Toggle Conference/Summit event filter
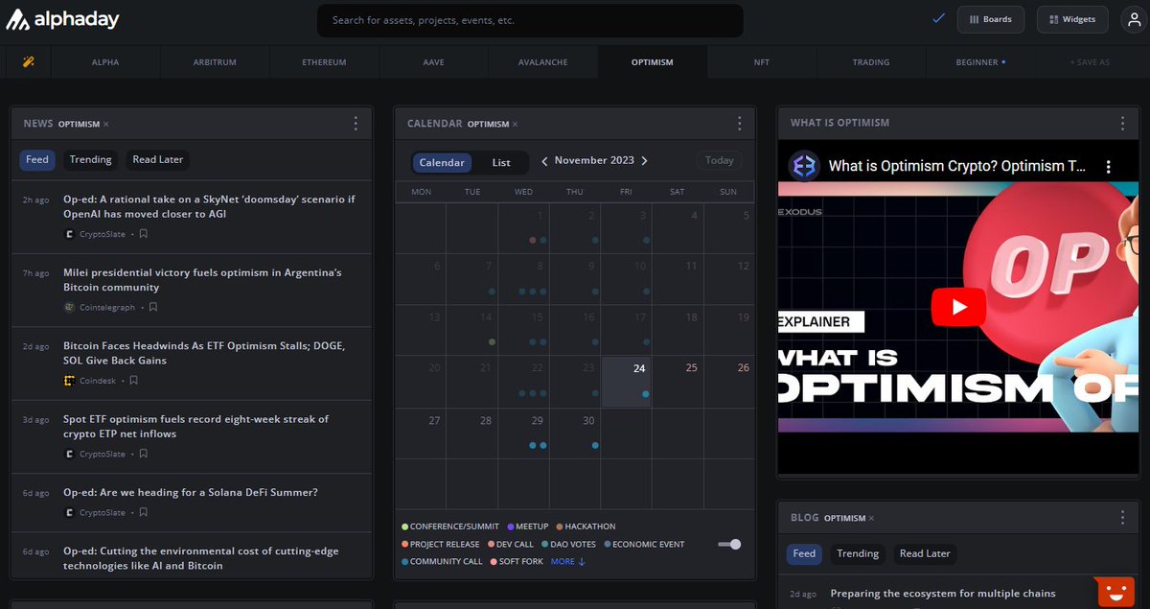The image size is (1150, 609). tap(451, 527)
